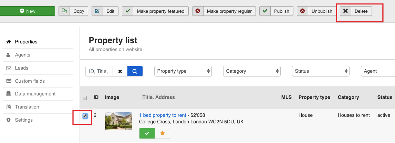The width and height of the screenshot is (395, 143).
Task: Click the Copy toolbar icon
Action: [x=64, y=11]
